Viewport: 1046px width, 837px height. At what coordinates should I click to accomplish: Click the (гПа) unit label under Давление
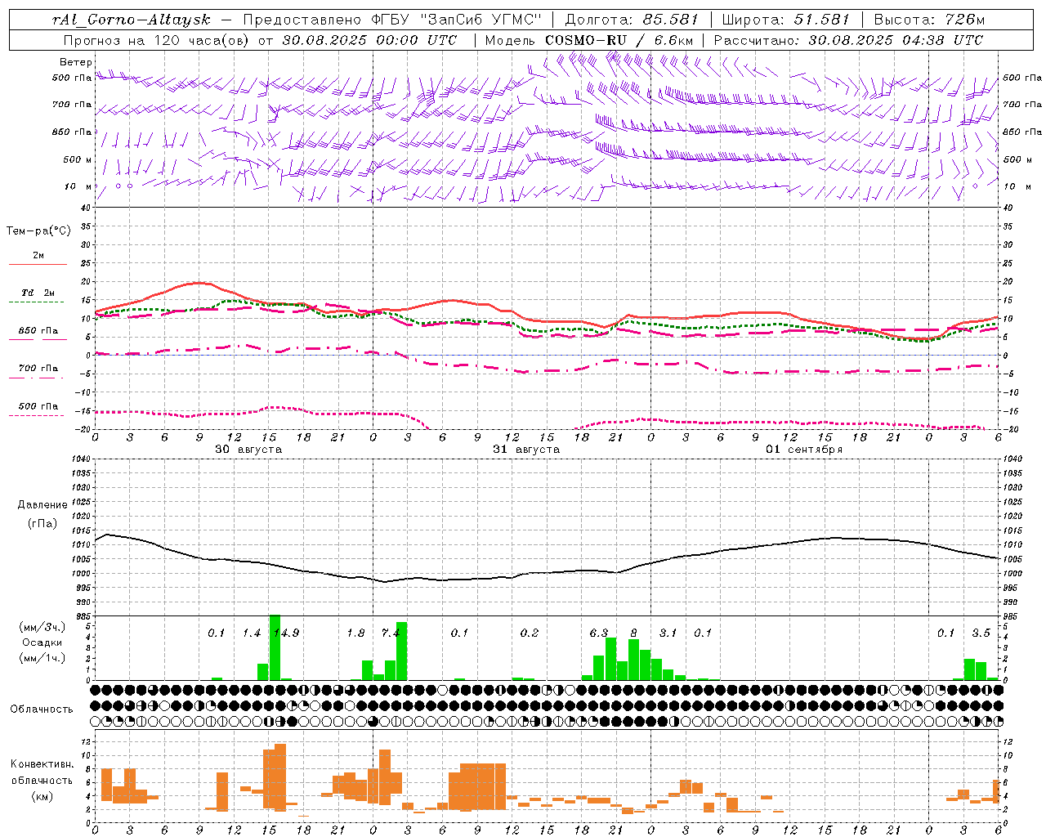tap(42, 524)
